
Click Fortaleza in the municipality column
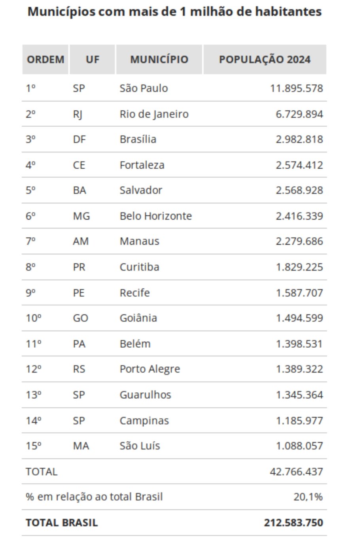(142, 165)
